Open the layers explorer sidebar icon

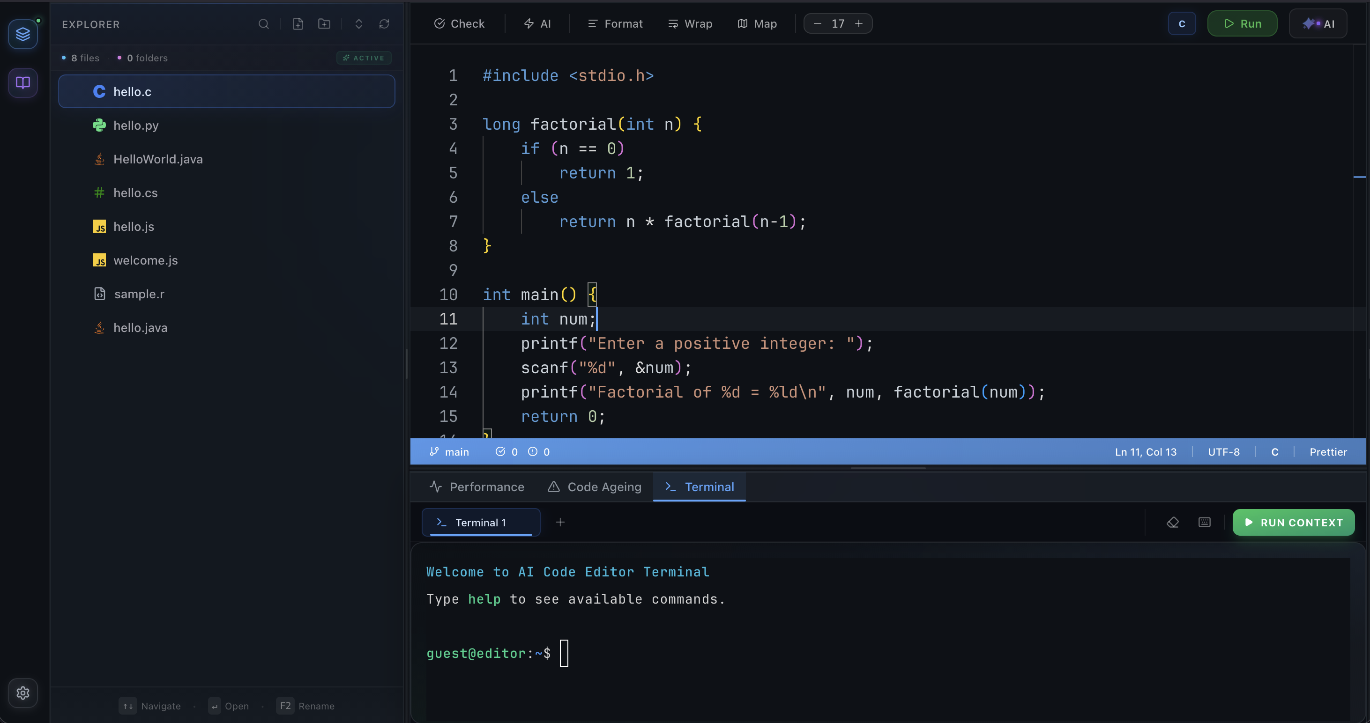click(22, 34)
